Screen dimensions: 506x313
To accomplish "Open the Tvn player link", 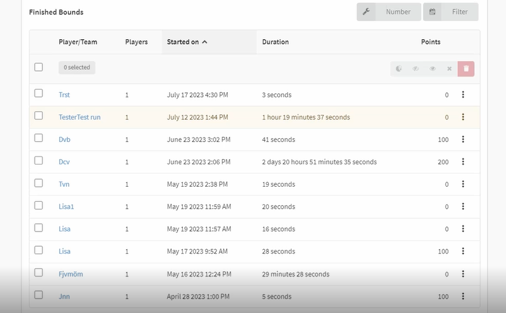I will point(64,184).
